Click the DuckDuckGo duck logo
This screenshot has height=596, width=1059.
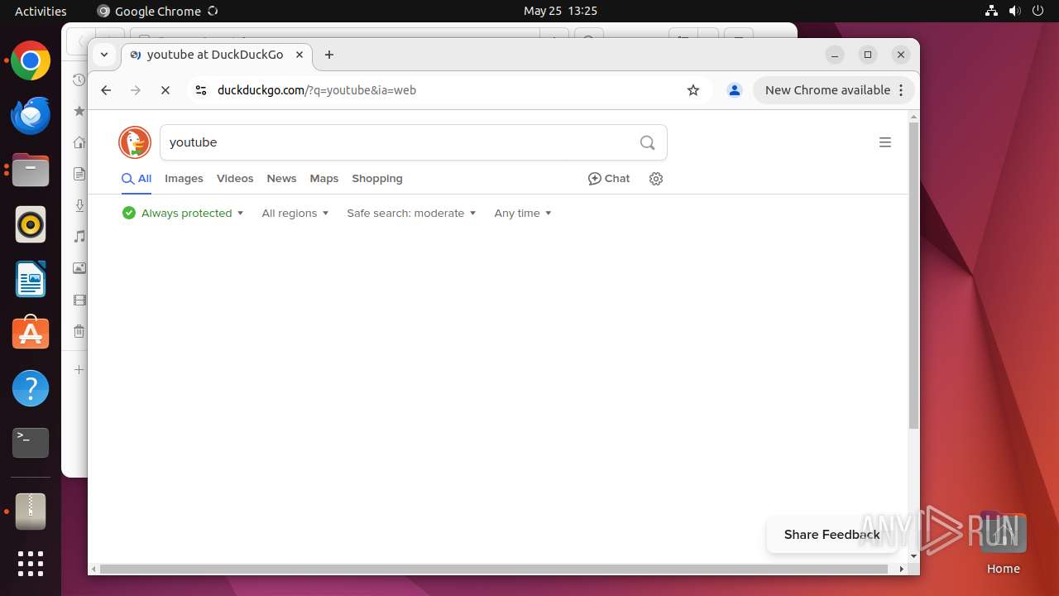click(135, 142)
